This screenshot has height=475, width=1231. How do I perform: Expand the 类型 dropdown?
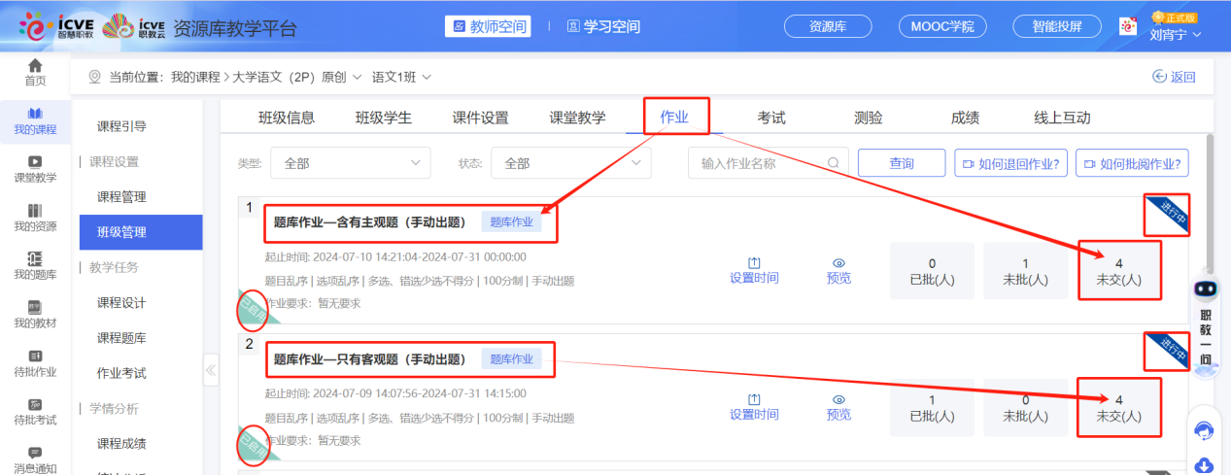point(350,163)
